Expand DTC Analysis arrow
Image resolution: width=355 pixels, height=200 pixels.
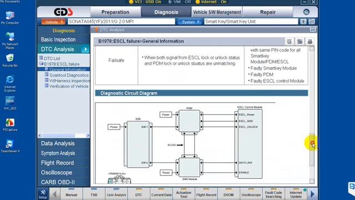[x=85, y=49]
